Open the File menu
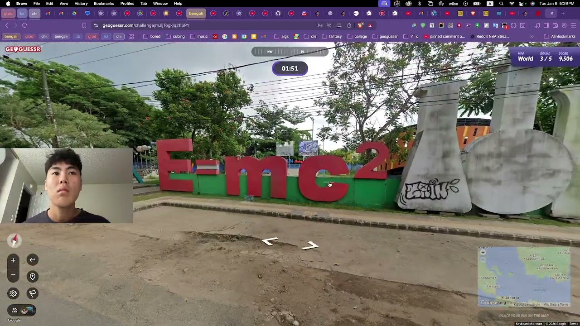The width and height of the screenshot is (580, 326). (x=37, y=4)
